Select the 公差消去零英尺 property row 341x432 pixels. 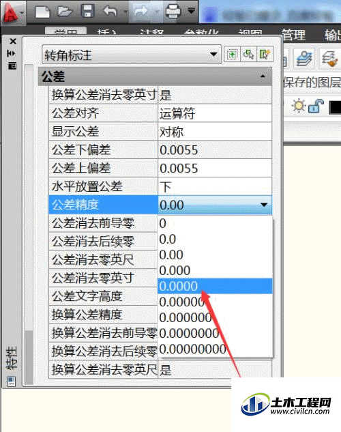pos(103,260)
